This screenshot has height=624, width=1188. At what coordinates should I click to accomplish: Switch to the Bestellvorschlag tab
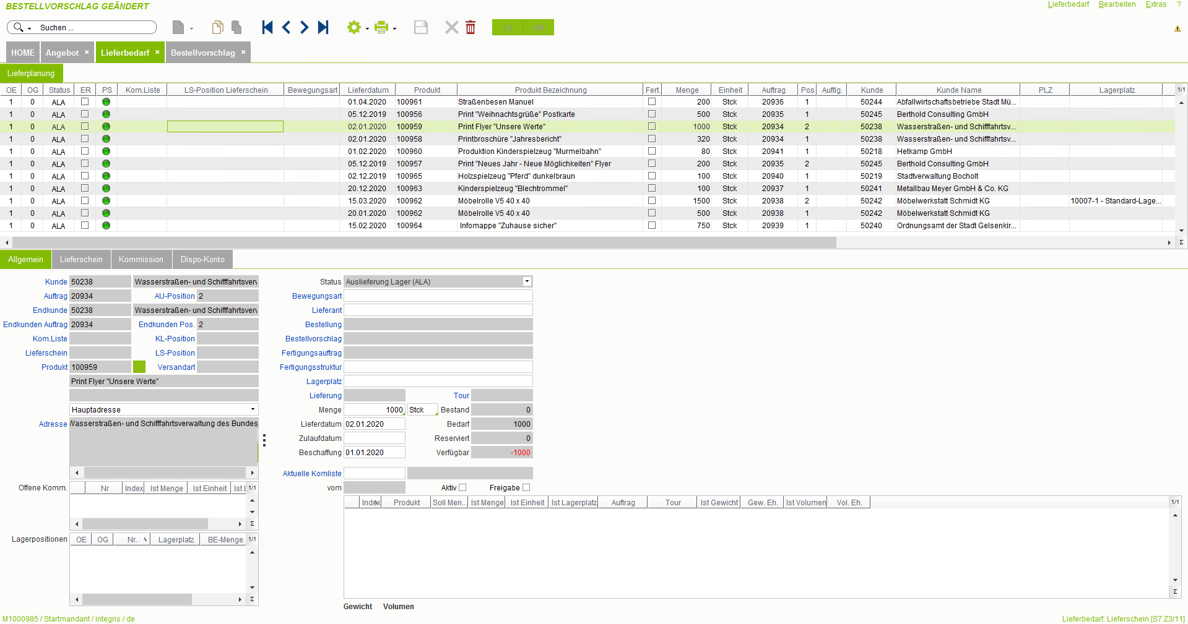(x=202, y=53)
